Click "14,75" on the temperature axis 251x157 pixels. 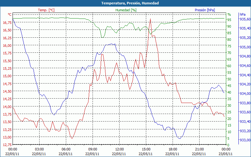pos(7,84)
